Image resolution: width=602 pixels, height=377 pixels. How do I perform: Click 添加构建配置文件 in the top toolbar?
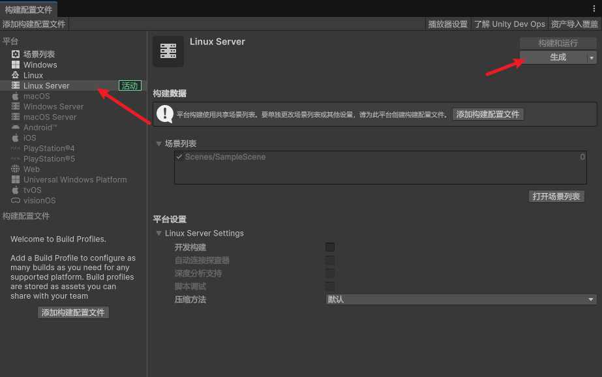click(34, 23)
